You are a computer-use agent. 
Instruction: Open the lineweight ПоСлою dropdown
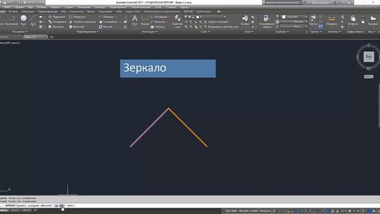click(294, 21)
